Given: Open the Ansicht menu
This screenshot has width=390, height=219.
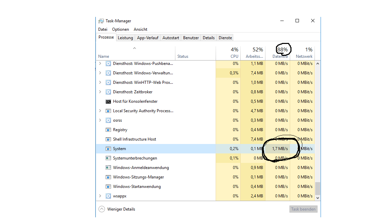Looking at the screenshot, I should pos(140,29).
